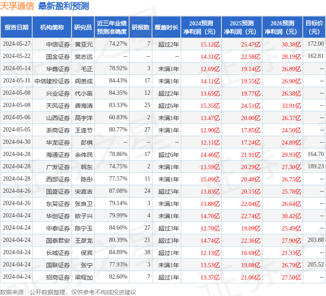Viewport: 326px width, 296px height.
Task: Click target price 205.52
Action: (x=315, y=264)
